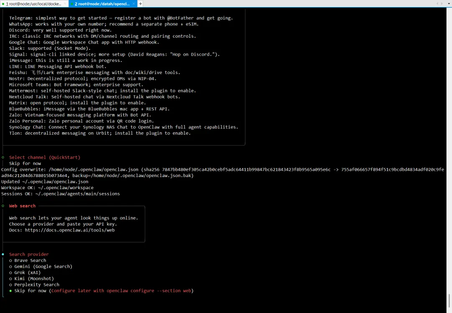Click the Zalo Vietnam-focused line
The height and width of the screenshot is (313, 452).
(80, 115)
